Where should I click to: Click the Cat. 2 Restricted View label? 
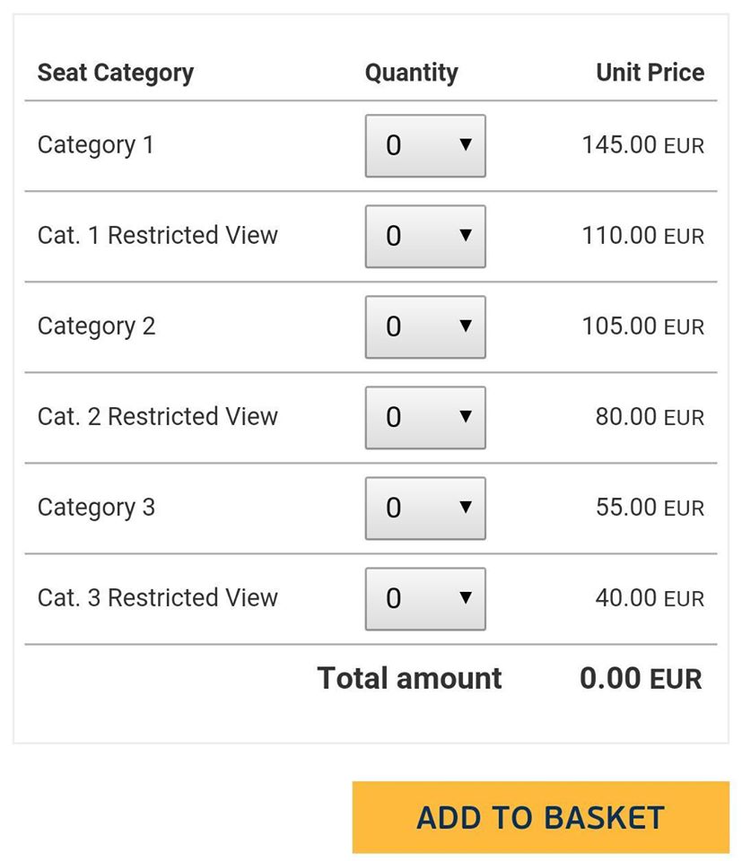click(x=158, y=417)
